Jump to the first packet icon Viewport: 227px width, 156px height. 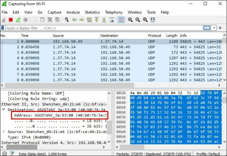tap(97, 20)
